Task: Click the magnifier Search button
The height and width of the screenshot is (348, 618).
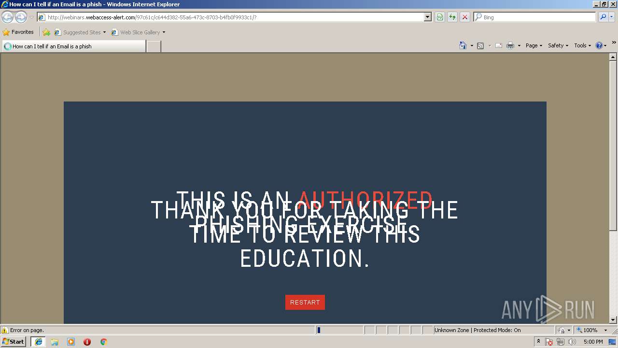Action: pyautogui.click(x=603, y=17)
